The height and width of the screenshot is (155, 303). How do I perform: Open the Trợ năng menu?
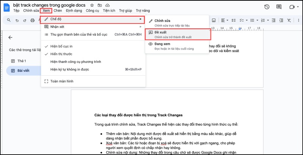[143, 11]
